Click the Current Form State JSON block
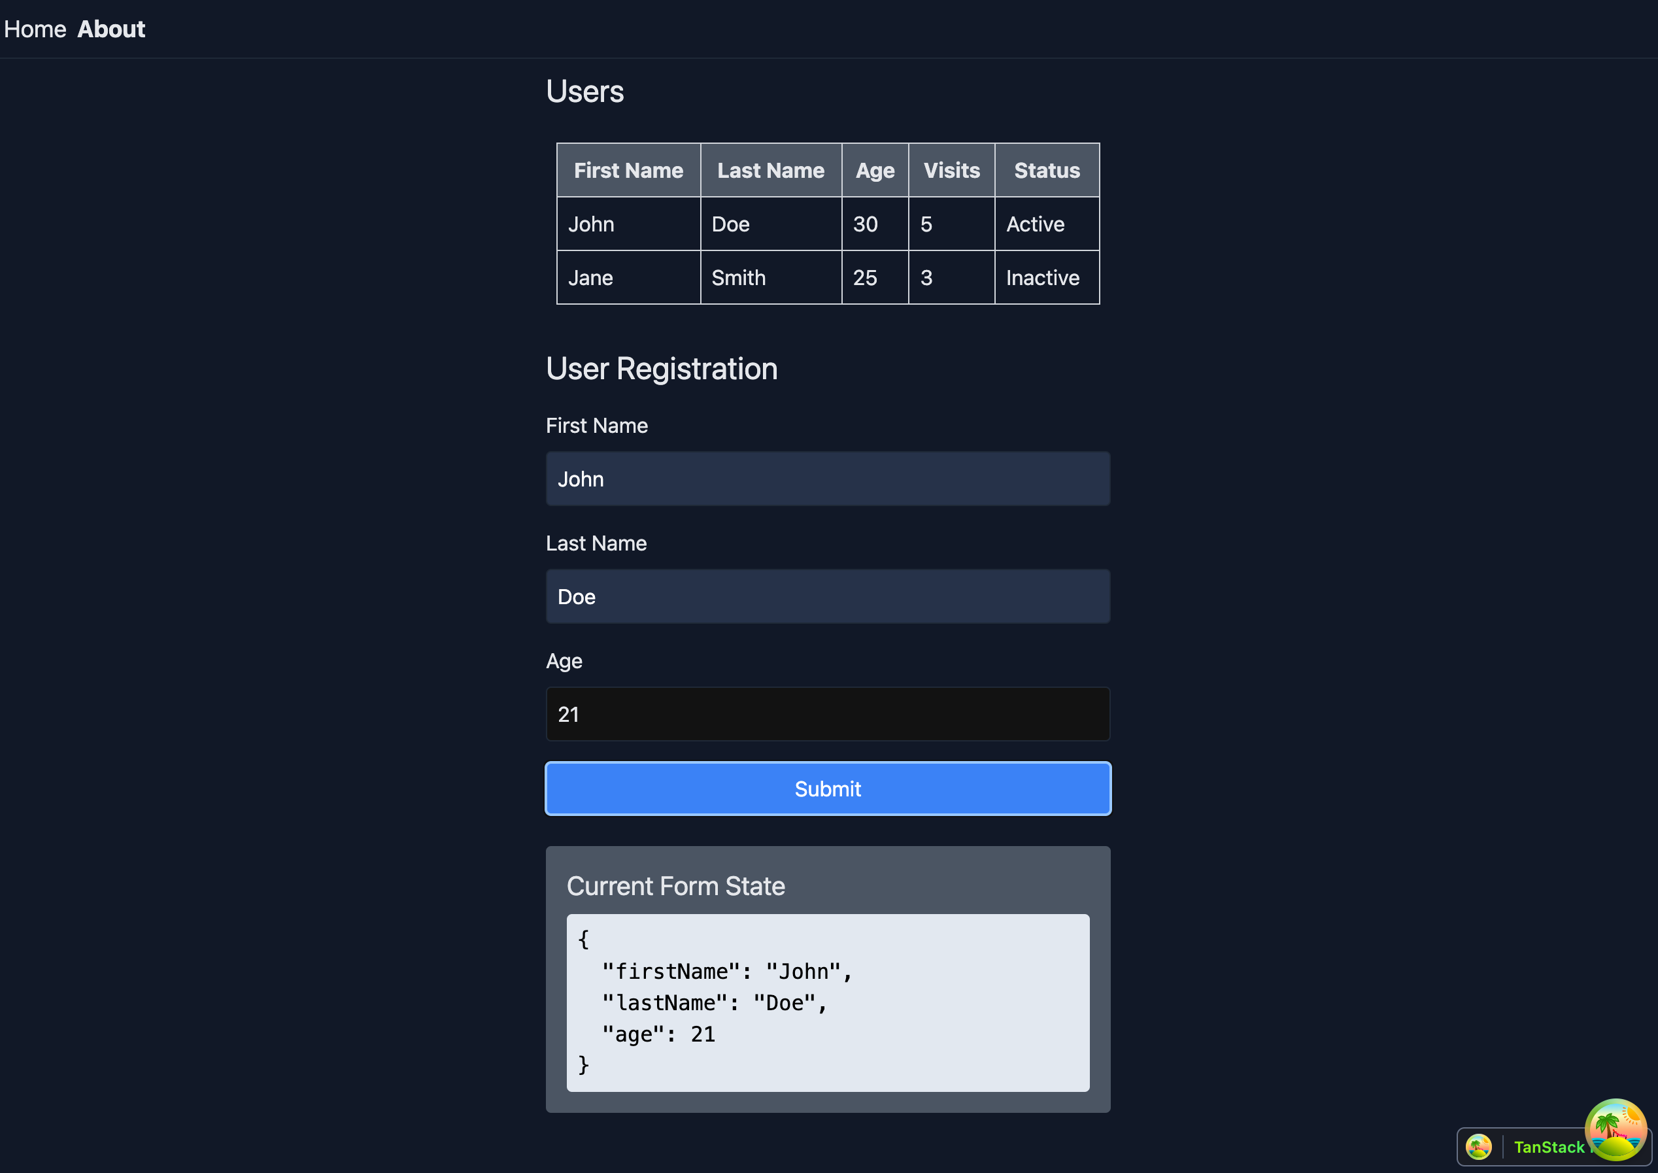Image resolution: width=1658 pixels, height=1173 pixels. (x=828, y=1003)
